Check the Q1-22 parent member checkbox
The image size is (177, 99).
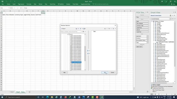click(69, 34)
